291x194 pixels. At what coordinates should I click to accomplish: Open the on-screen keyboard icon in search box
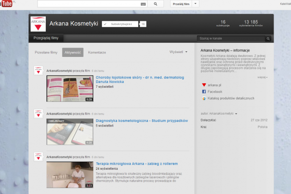(x=143, y=4)
